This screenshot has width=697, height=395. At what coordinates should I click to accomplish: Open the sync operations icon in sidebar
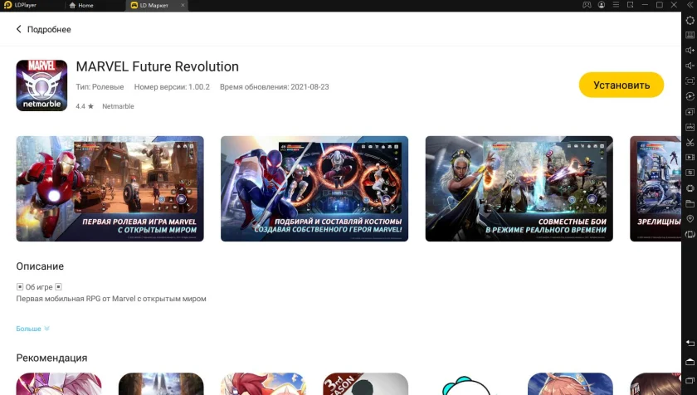[x=690, y=96]
